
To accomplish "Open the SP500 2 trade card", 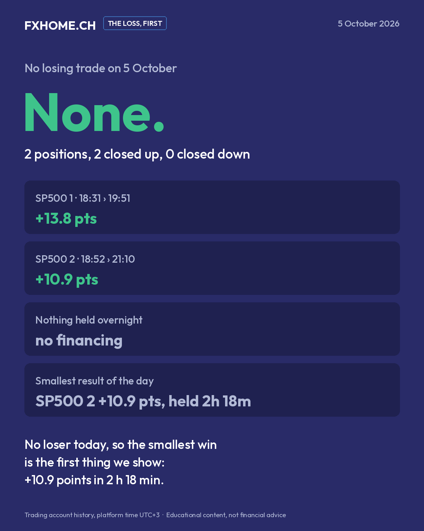I will tap(212, 268).
